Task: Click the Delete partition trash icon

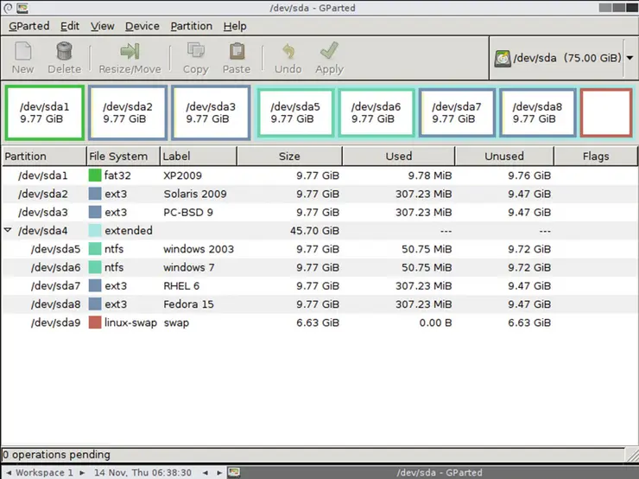Action: pos(64,52)
